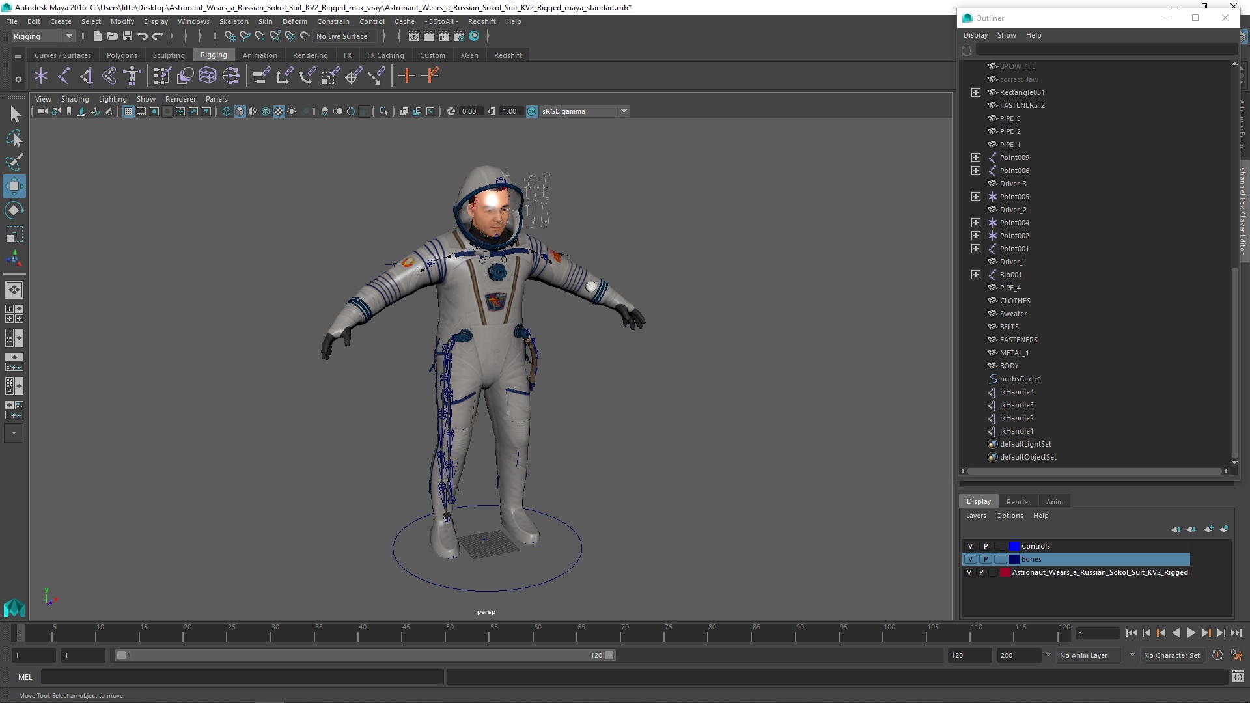Open the viewport Shading menu
1250x703 pixels.
(75, 99)
